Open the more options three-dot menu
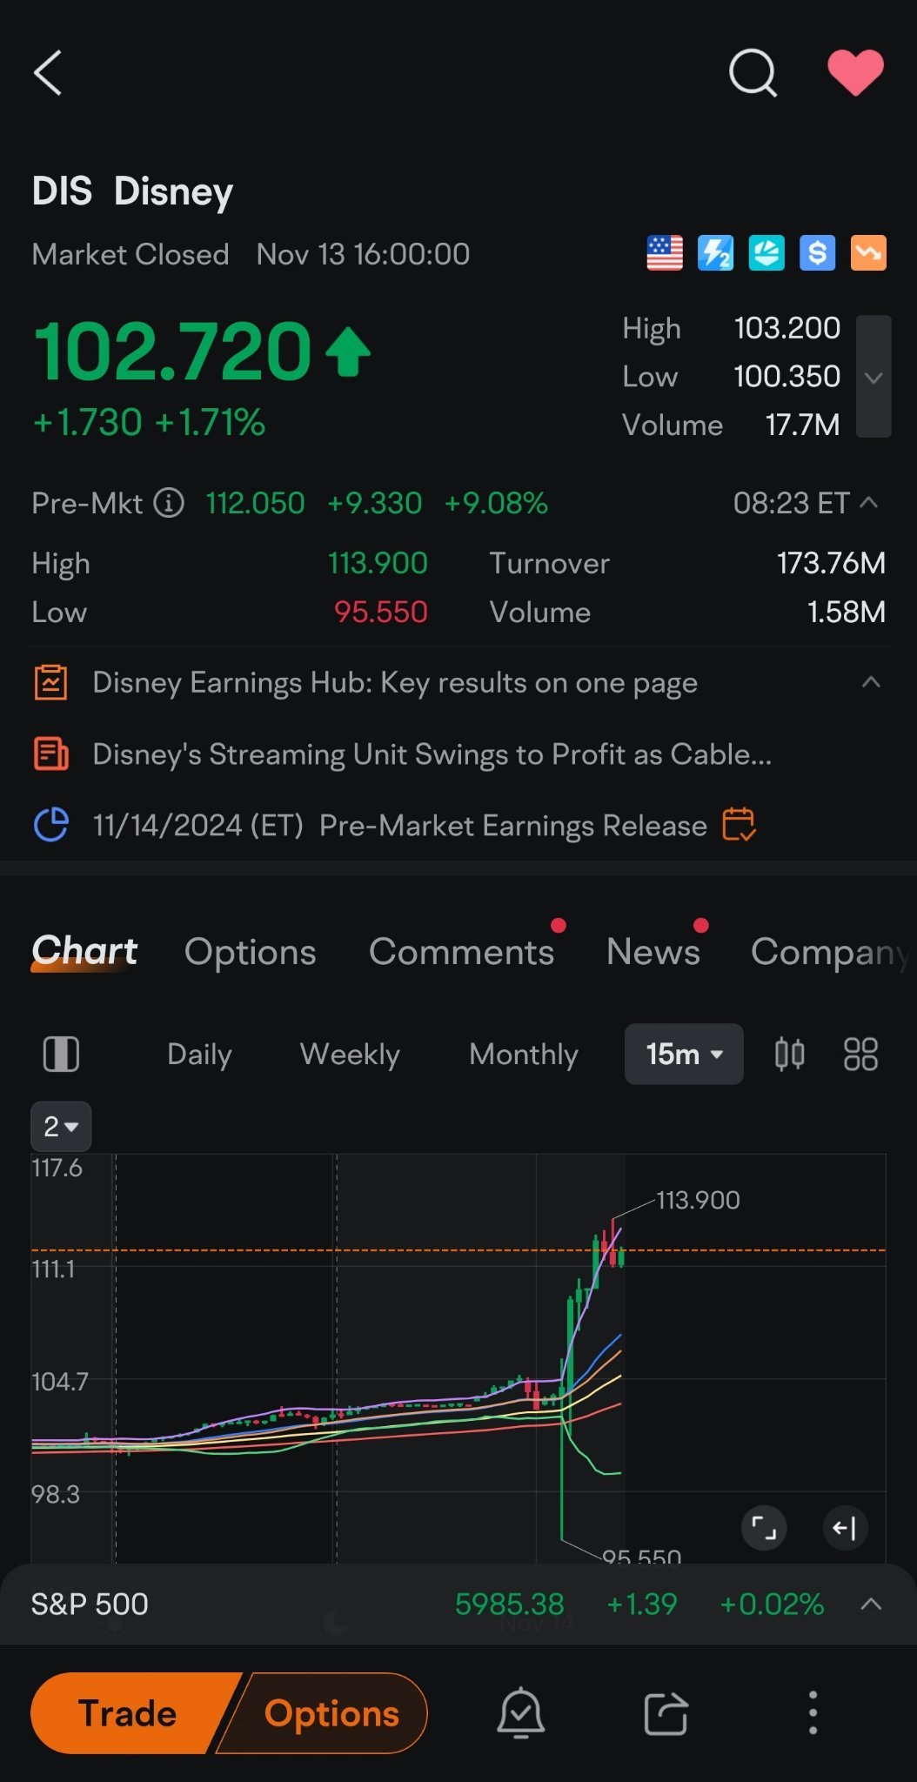The height and width of the screenshot is (1782, 917). coord(813,1713)
